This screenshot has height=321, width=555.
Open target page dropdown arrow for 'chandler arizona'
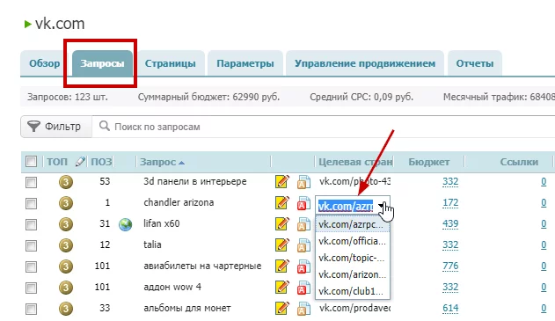pyautogui.click(x=382, y=205)
